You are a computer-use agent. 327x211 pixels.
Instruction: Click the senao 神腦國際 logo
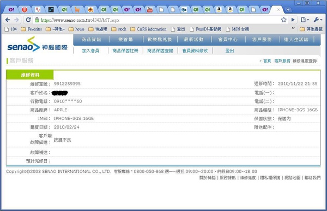click(37, 45)
